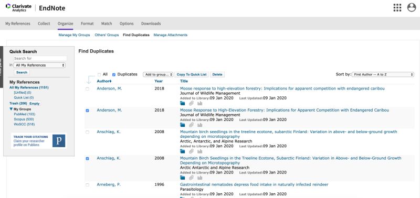Sort by the Author column header

(x=104, y=81)
